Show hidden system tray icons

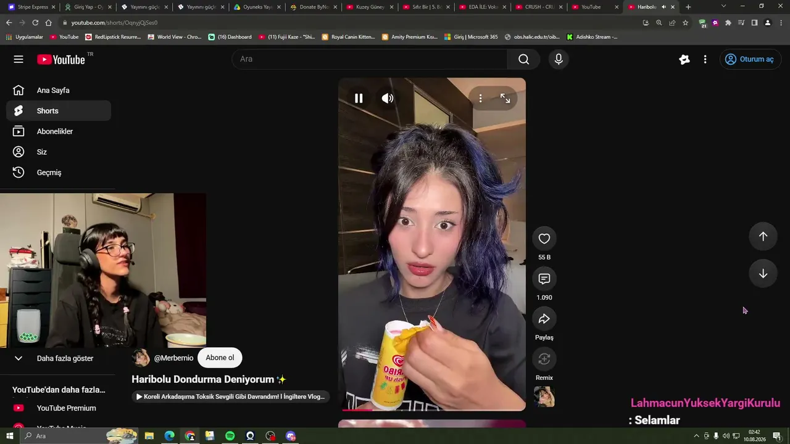point(697,436)
